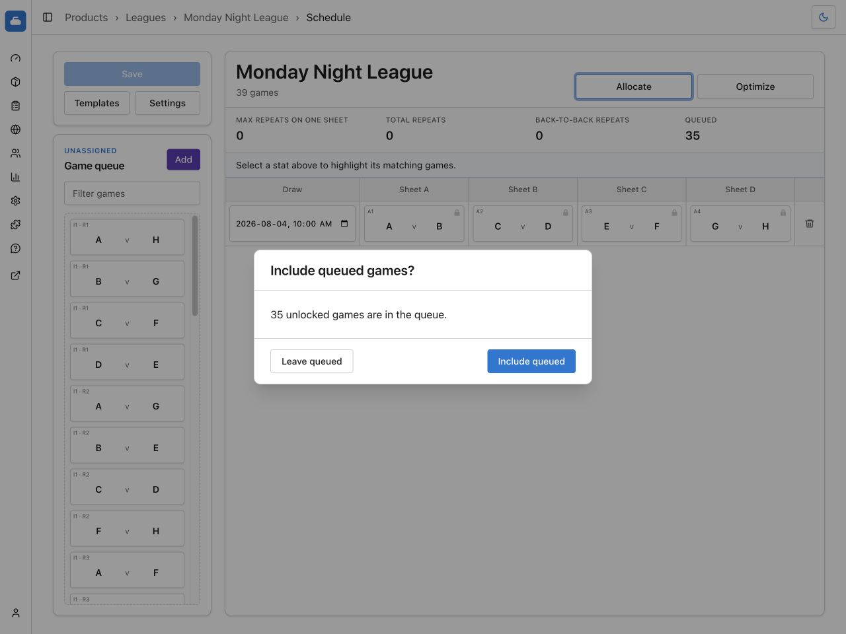This screenshot has height=634, width=846.
Task: Click the Sheet D column header
Action: click(740, 190)
